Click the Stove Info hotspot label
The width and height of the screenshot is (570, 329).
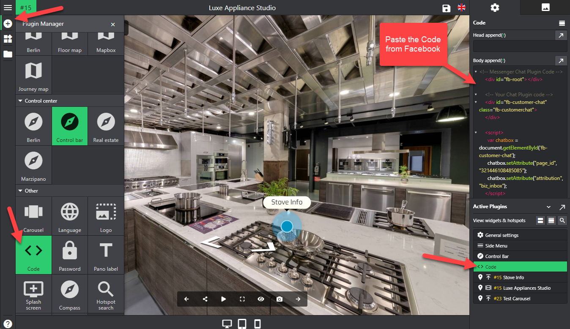tap(287, 202)
